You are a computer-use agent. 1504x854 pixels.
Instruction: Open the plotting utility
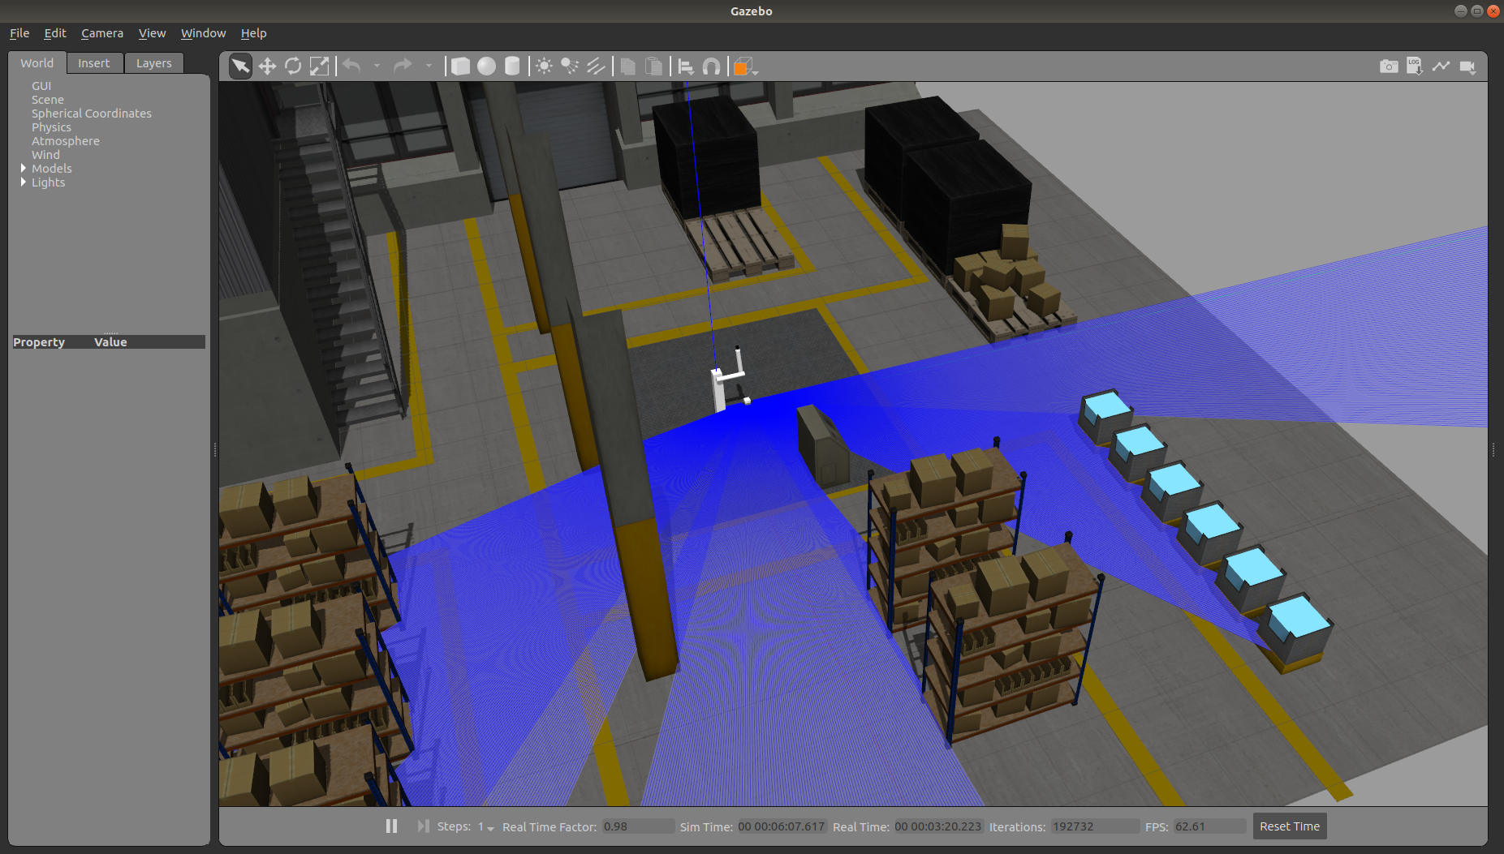click(1442, 67)
